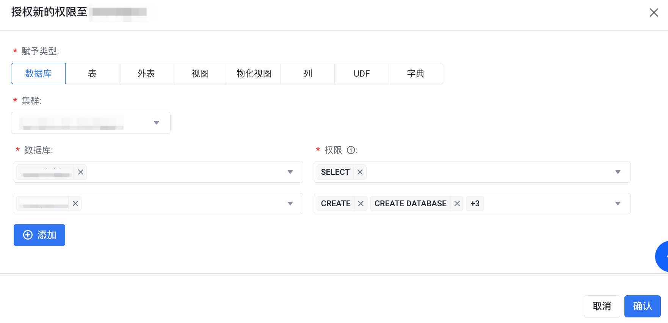Select the 外表 grant type
Screen dimensions: 668x323
coord(146,74)
